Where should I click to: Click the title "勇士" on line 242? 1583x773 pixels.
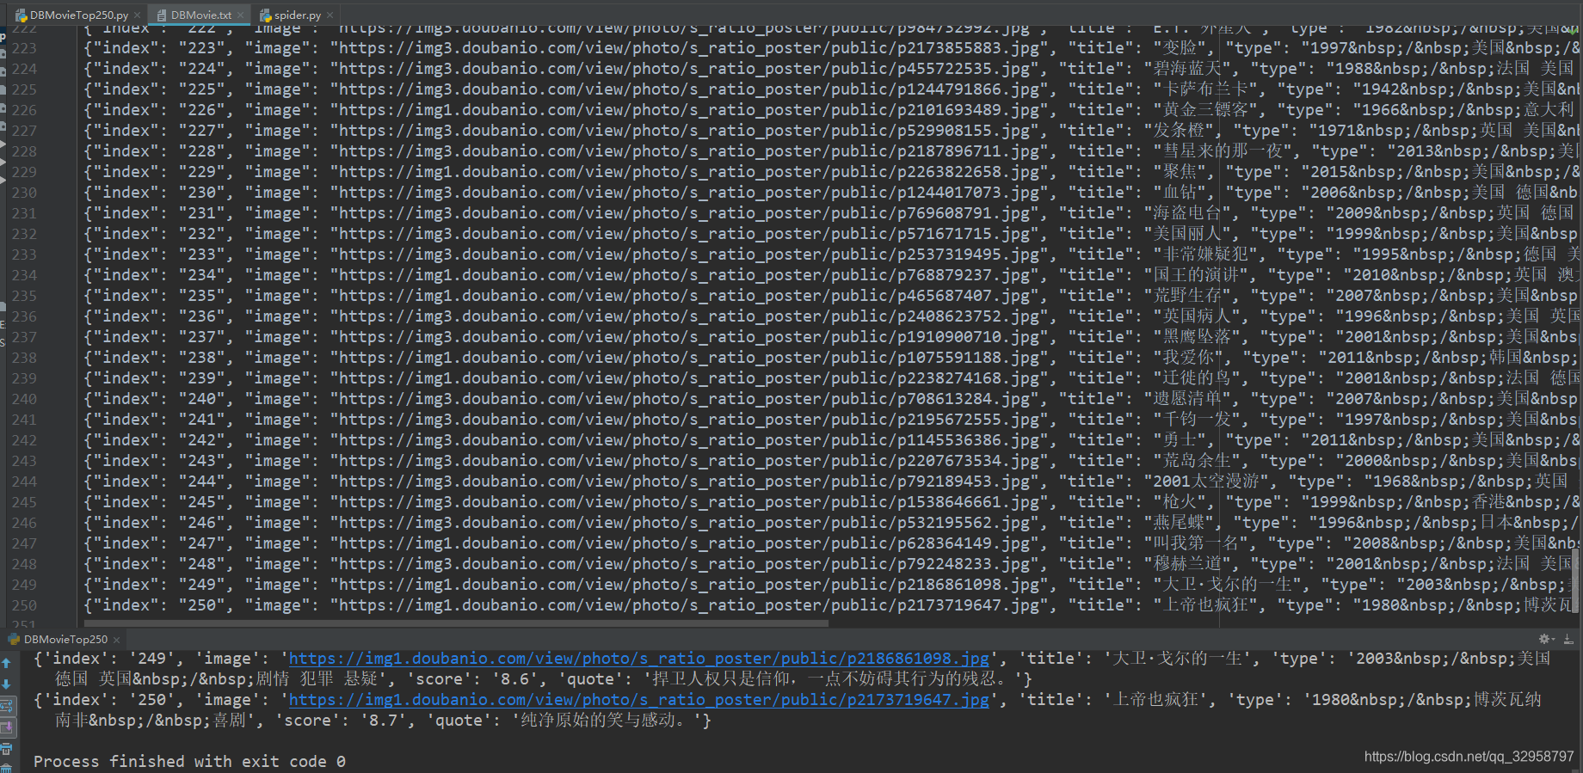click(1180, 440)
